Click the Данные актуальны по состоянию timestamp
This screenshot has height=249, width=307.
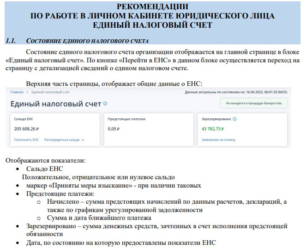click(x=236, y=92)
